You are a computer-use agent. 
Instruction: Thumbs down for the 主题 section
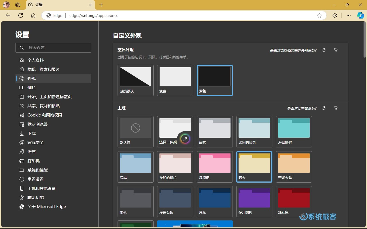click(x=336, y=108)
